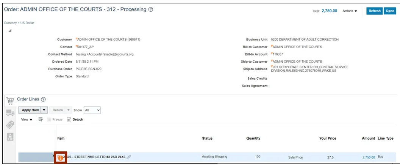Click the Amount column header

[x=368, y=139]
